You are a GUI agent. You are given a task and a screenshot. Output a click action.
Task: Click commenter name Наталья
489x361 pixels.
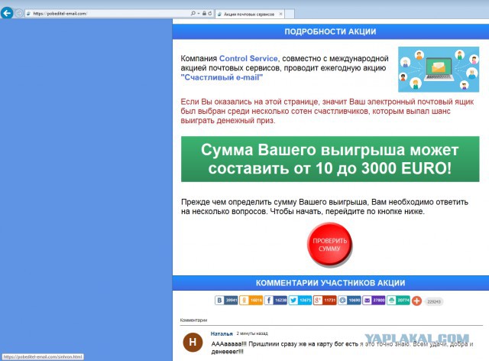pos(222,333)
